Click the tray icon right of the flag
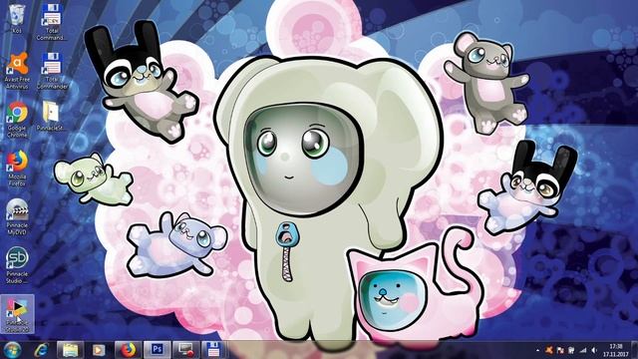Screen dimensions: 638x359 571,350
